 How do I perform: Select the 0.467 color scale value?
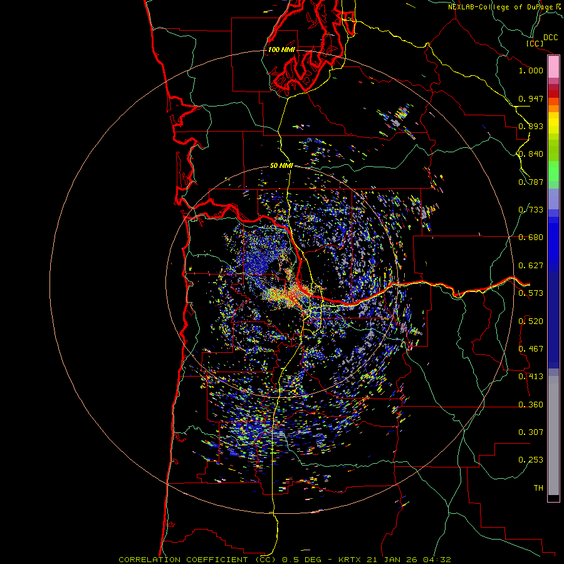pos(531,349)
